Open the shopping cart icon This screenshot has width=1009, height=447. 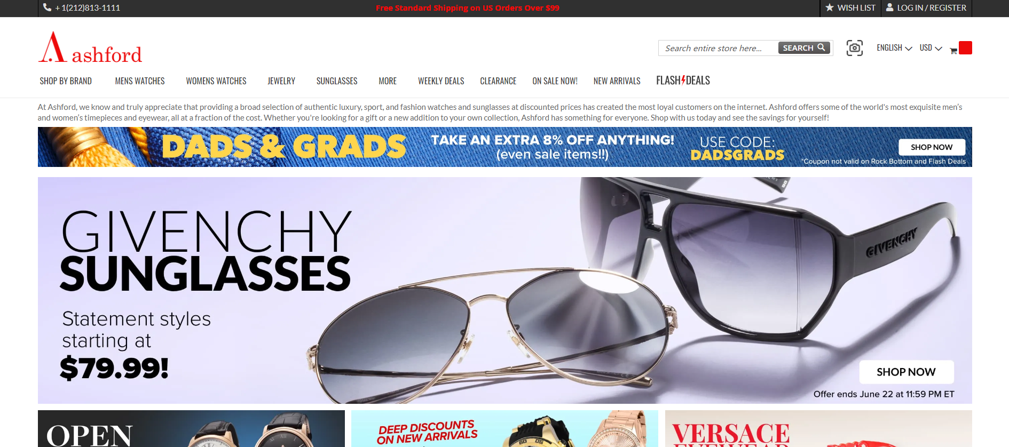(x=953, y=51)
